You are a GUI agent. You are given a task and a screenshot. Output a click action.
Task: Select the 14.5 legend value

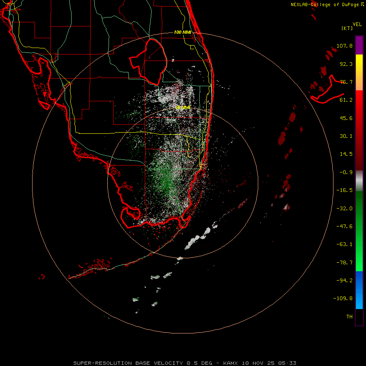[346, 154]
